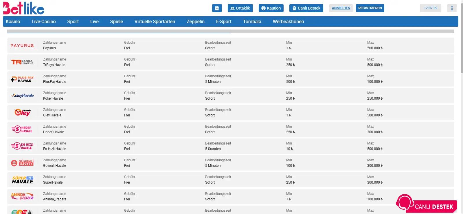Viewport: 463px width, 214px height.
Task: Select the Güvenli Havale logo
Action: click(x=22, y=163)
